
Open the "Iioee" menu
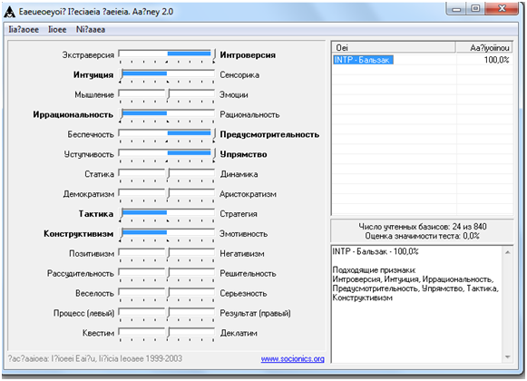pos(57,30)
